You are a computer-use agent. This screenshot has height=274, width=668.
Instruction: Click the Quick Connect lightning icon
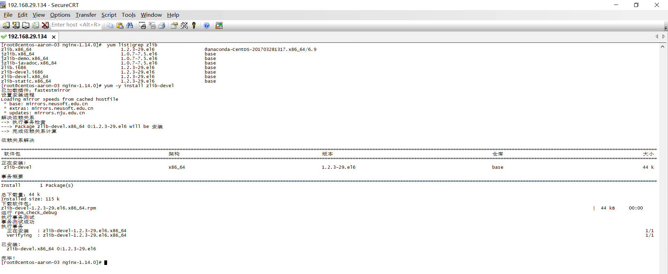click(x=16, y=25)
